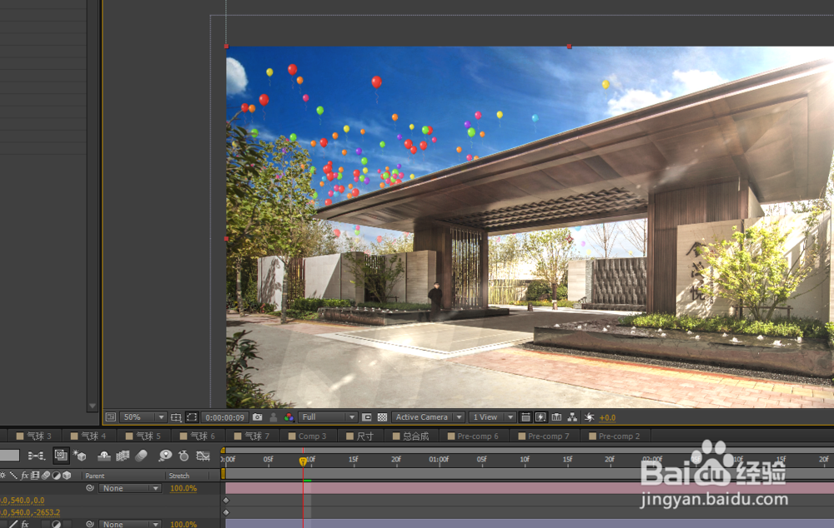Click the Parent column header
This screenshot has width=834, height=528.
click(95, 476)
